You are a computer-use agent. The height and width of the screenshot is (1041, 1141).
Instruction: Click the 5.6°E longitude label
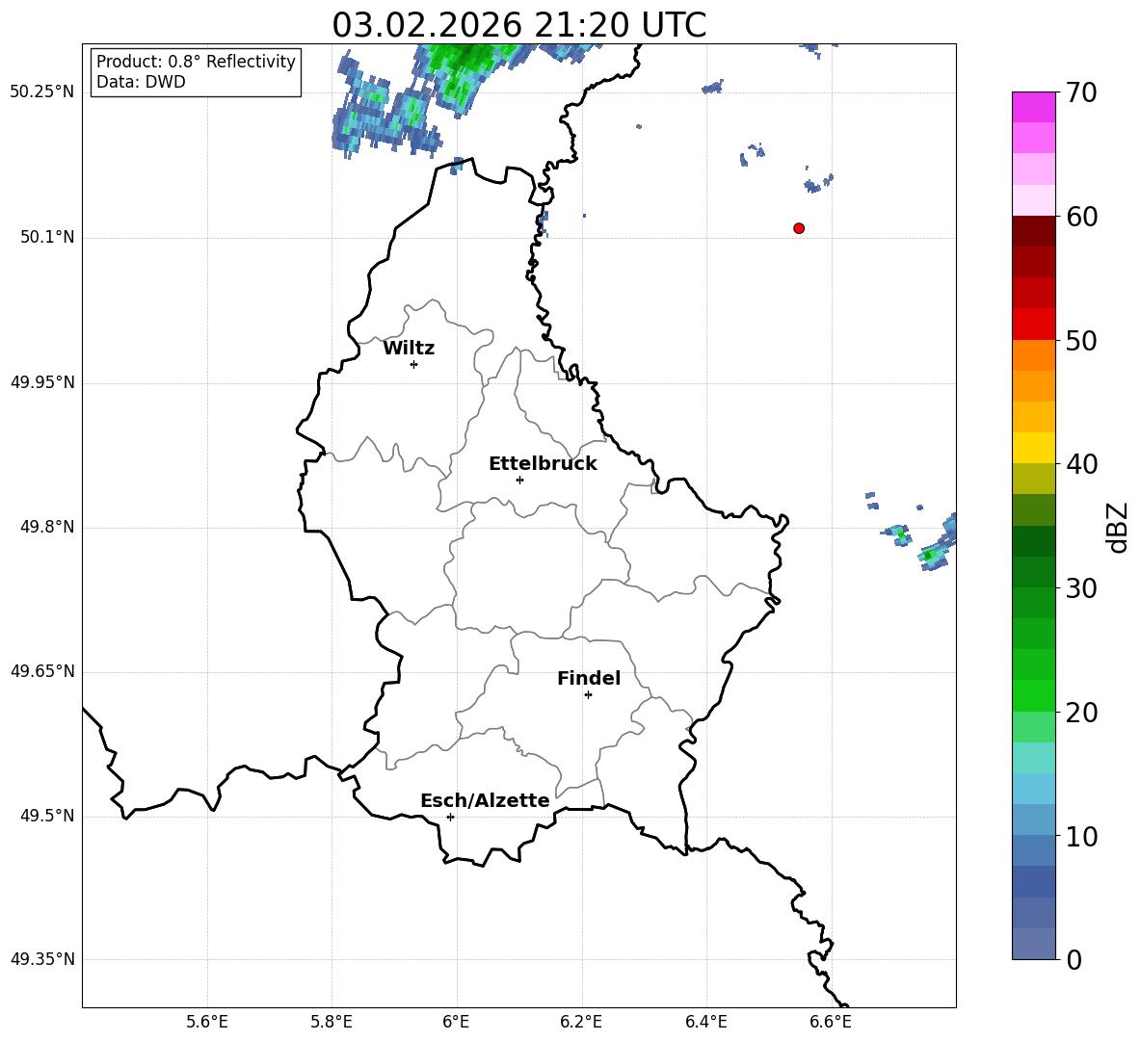(x=207, y=1022)
